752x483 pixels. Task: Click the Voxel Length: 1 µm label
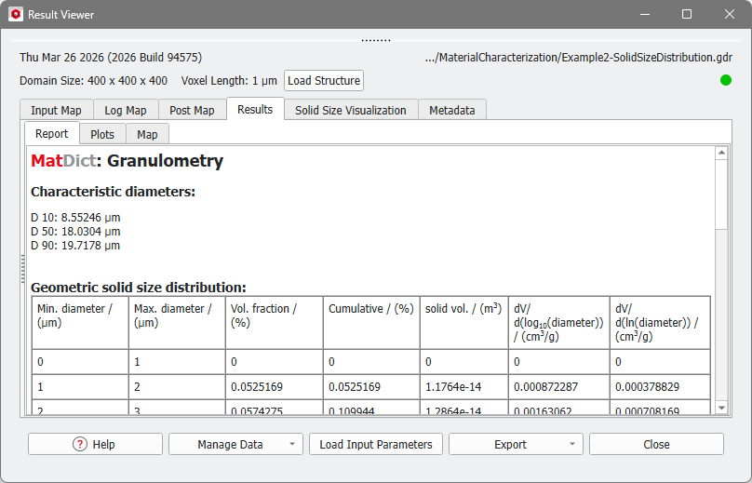pos(229,81)
